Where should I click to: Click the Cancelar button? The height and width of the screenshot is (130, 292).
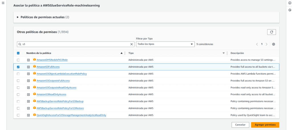(240, 125)
